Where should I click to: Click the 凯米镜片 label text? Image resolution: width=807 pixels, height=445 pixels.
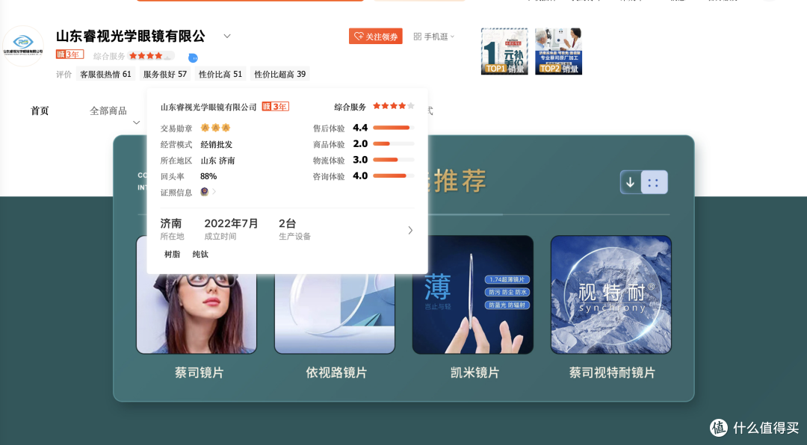click(x=474, y=373)
